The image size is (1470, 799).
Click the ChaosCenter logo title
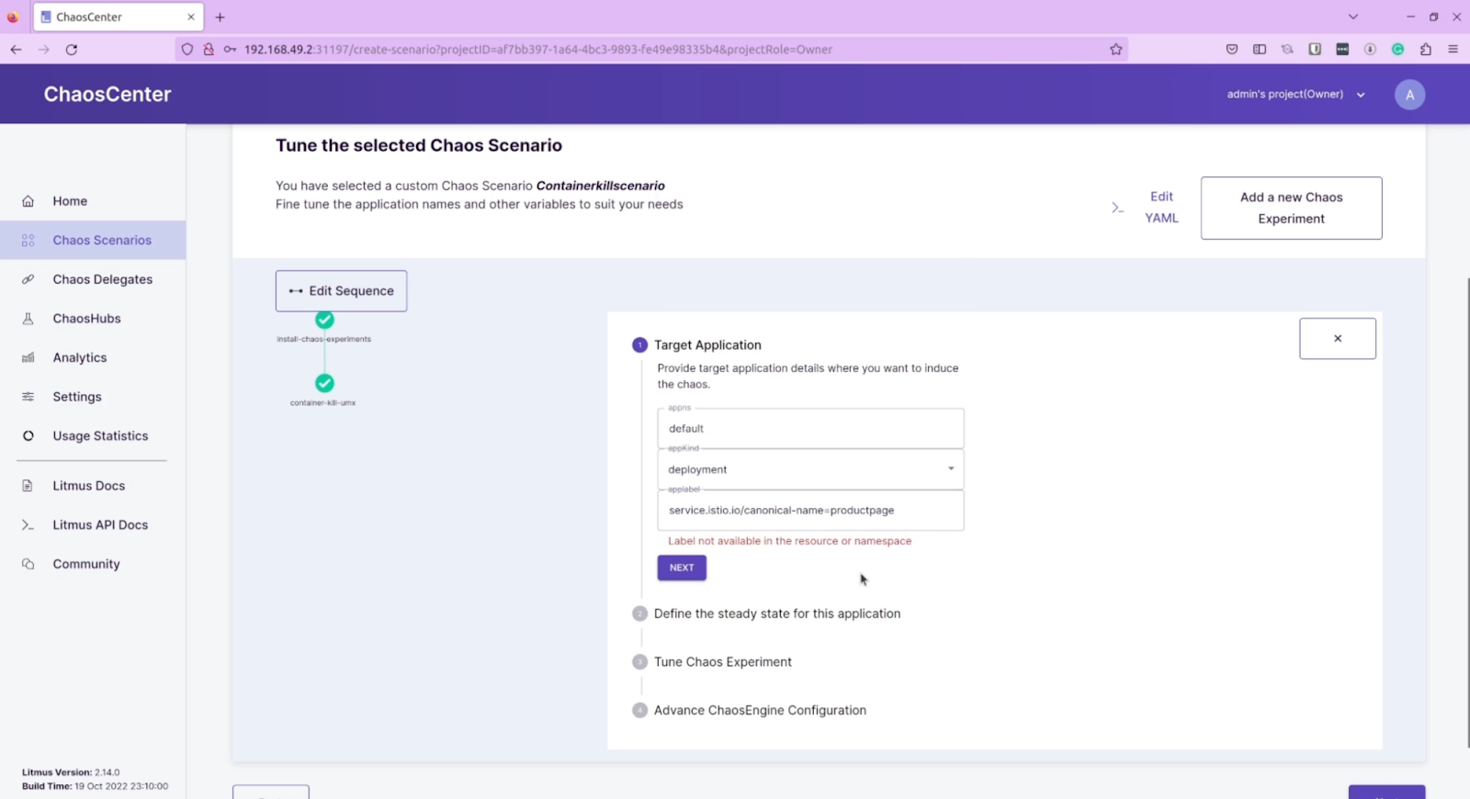pos(107,94)
